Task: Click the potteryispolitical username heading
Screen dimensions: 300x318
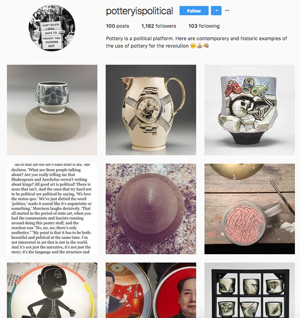Action: pos(139,11)
